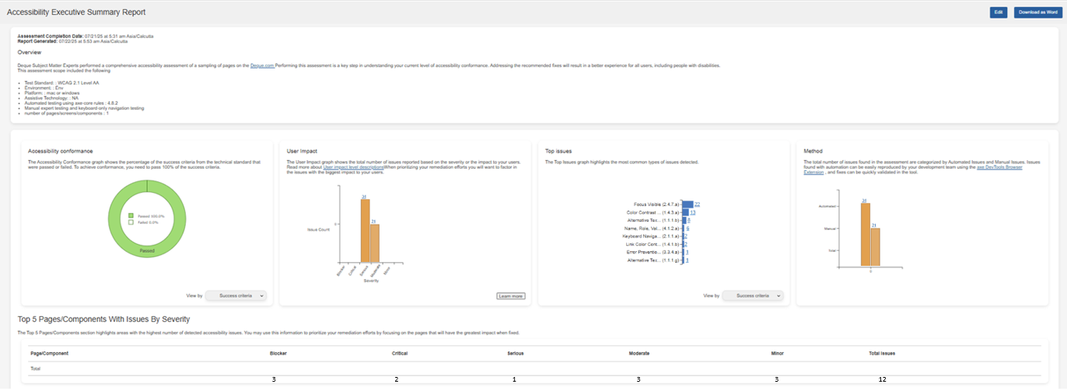Viewport: 1067px width, 391px height.
Task: Open Error Prevention (3.3.4.a) issue count
Action: 687,252
